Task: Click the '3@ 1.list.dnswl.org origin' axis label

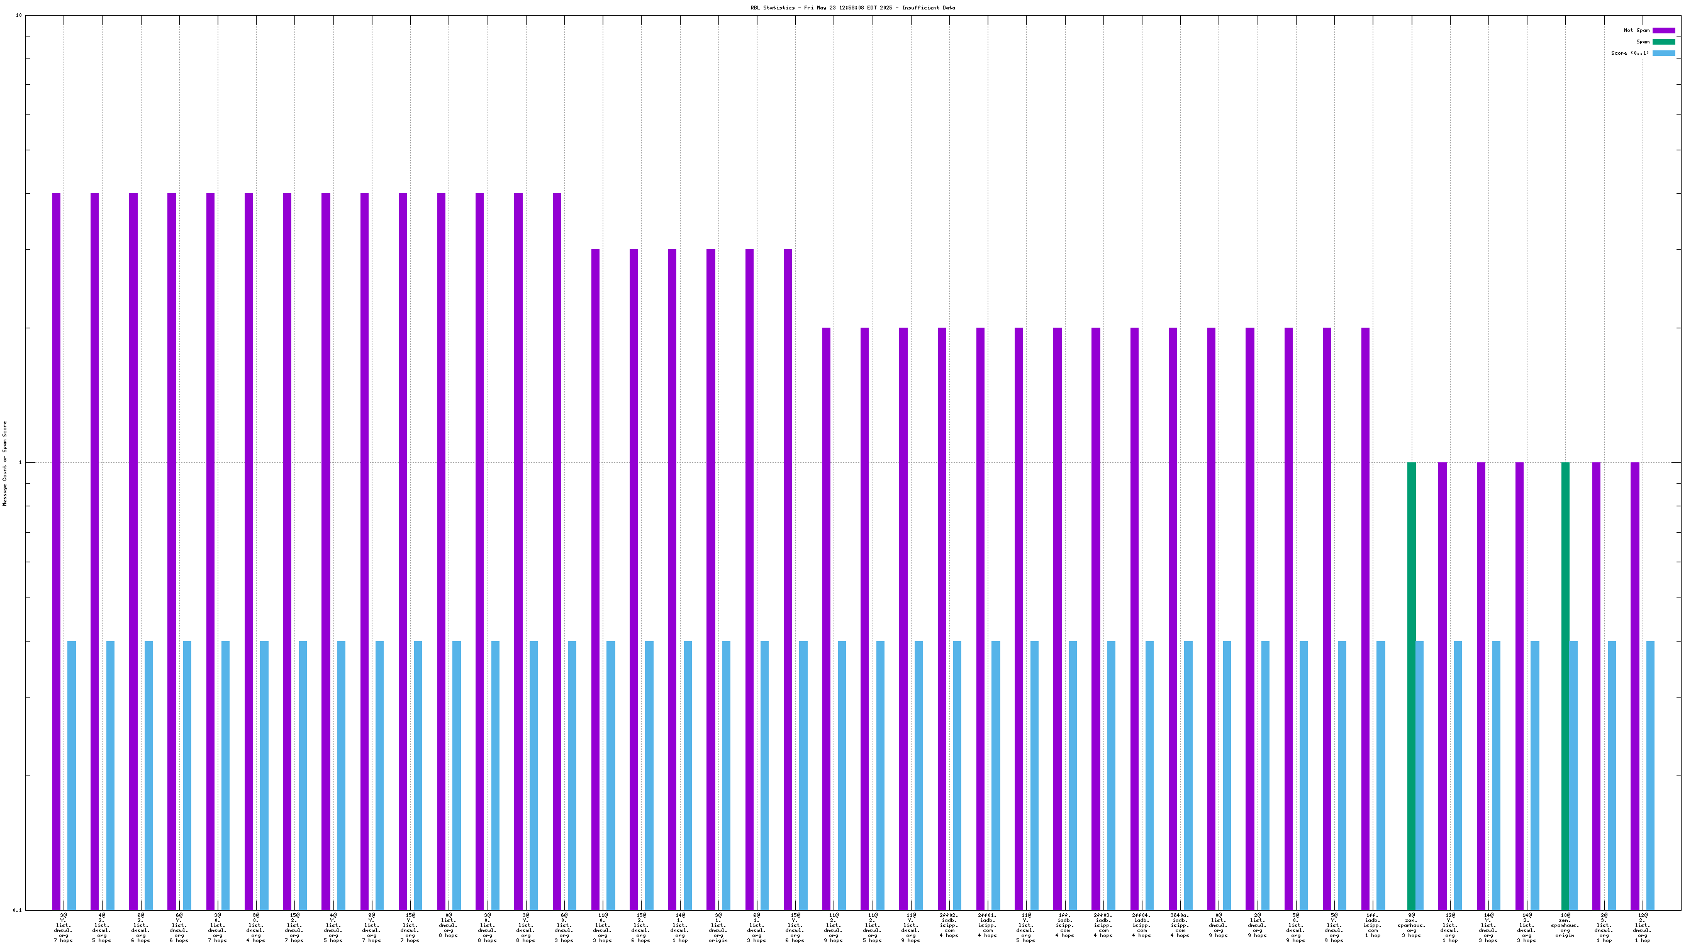Action: [x=718, y=927]
